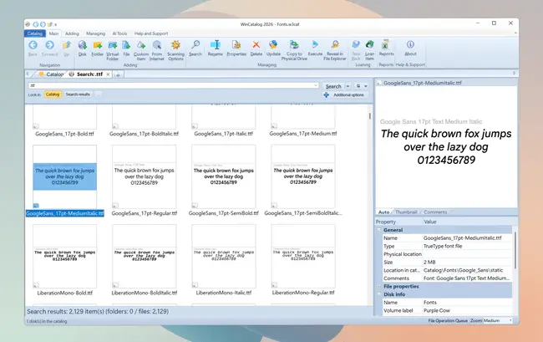The height and width of the screenshot is (342, 543).
Task: Open the search text field dropdown arrow
Action: [316, 85]
